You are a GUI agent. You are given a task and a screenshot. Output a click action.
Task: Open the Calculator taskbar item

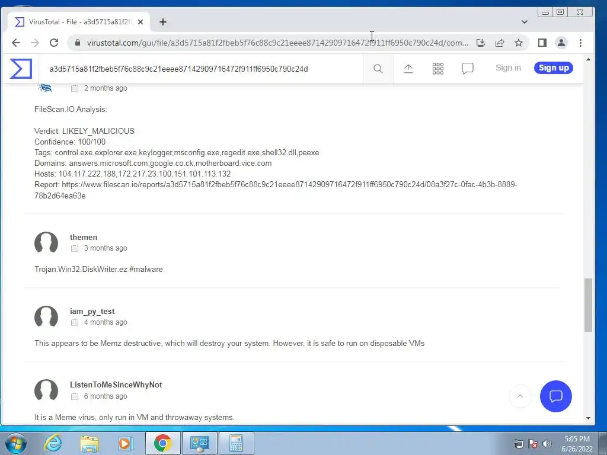coord(237,443)
